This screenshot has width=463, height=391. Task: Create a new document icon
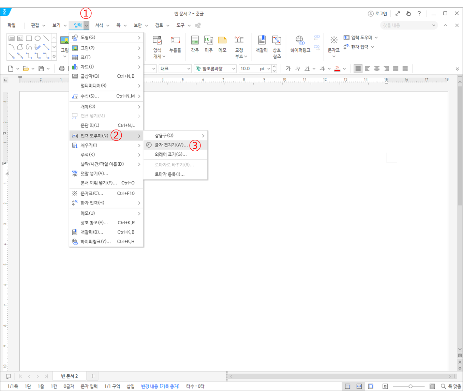(11, 69)
